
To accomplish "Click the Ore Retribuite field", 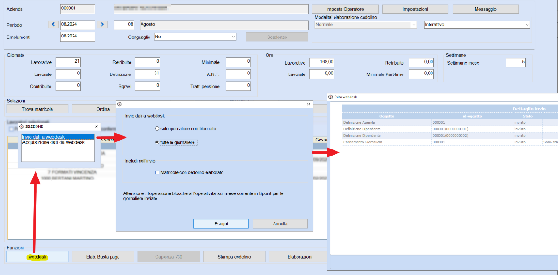I will point(421,62).
